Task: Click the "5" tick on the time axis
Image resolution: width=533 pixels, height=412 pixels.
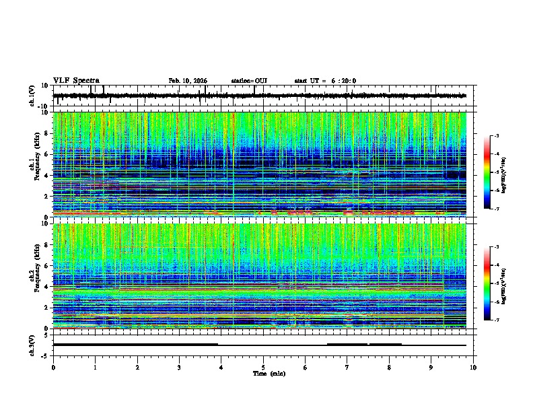Action: click(263, 368)
